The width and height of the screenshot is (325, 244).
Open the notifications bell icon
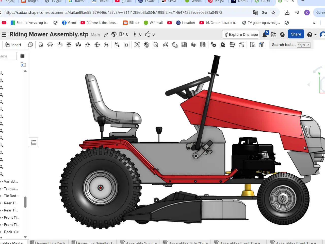click(x=265, y=35)
